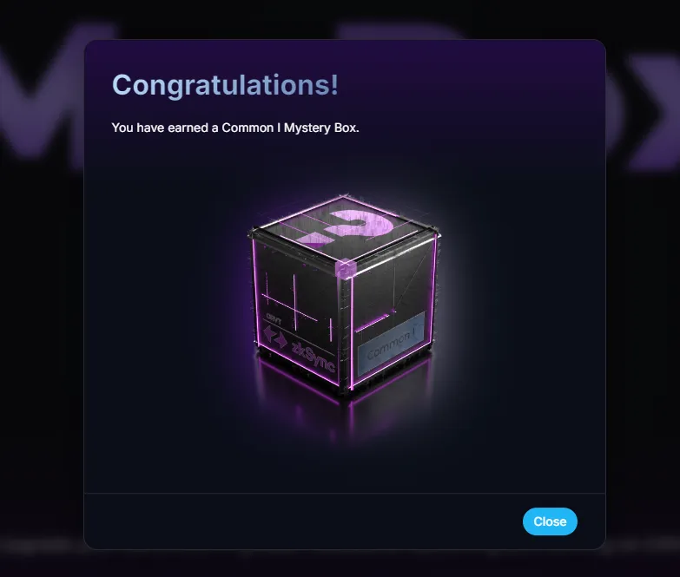The height and width of the screenshot is (577, 680).
Task: Click the mystery box cube image
Action: click(x=344, y=294)
